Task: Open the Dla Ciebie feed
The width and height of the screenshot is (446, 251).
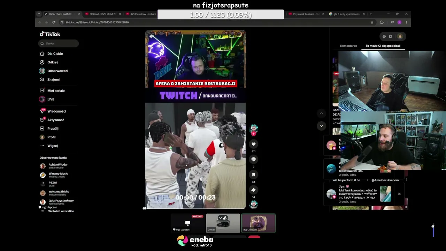Action: 51,54
